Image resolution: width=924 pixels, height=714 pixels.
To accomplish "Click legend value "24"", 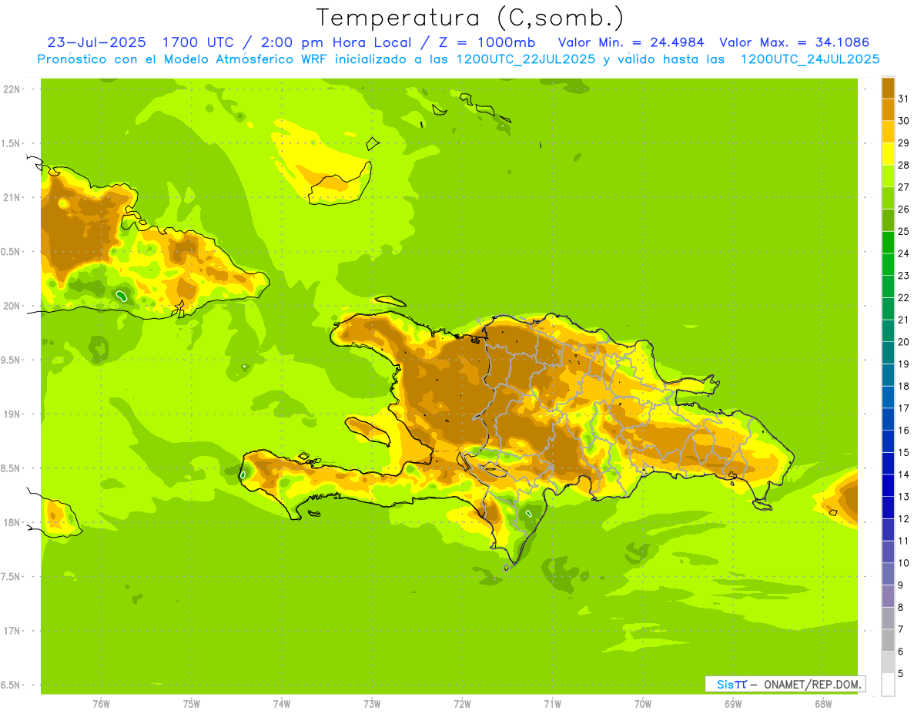I will (x=904, y=253).
